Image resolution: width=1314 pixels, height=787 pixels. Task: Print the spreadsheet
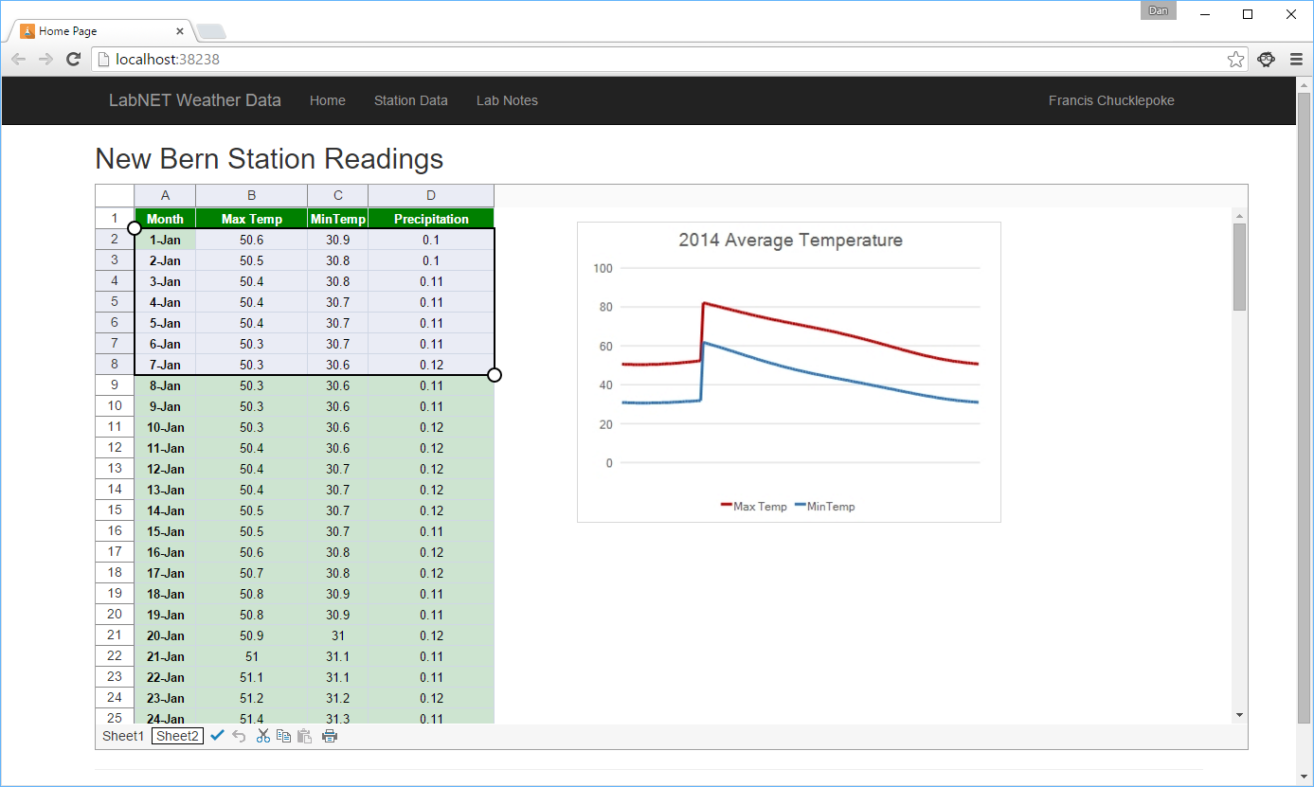(x=330, y=736)
